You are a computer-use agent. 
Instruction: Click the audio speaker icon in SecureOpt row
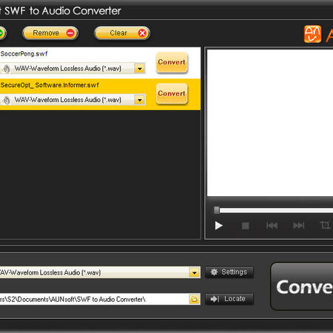coord(7,100)
